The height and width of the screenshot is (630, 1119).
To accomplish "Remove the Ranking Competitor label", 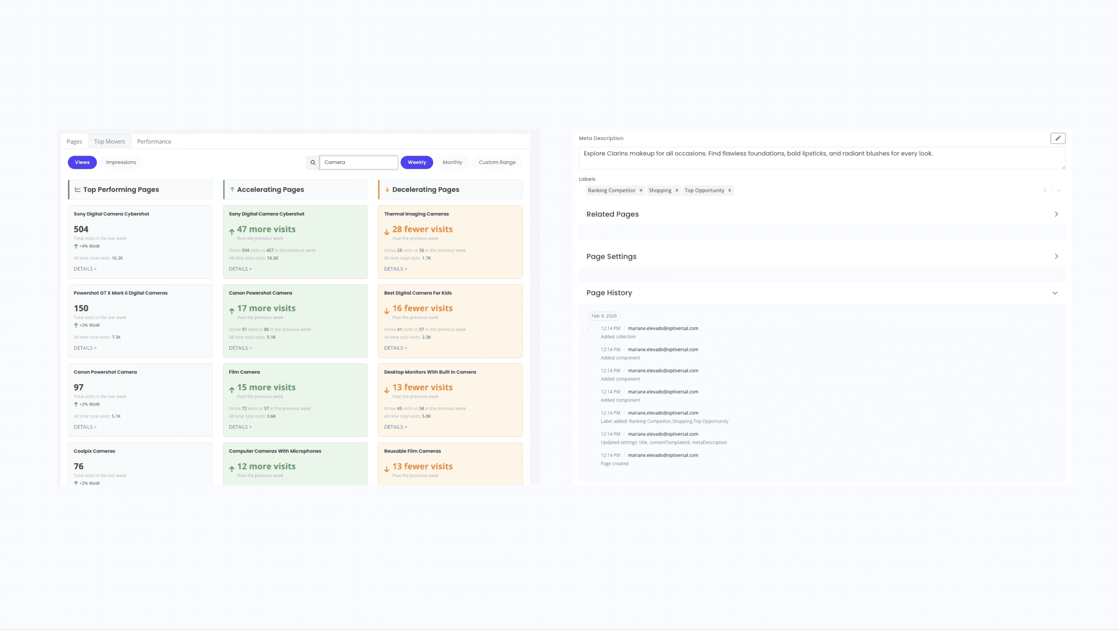I will tap(641, 190).
